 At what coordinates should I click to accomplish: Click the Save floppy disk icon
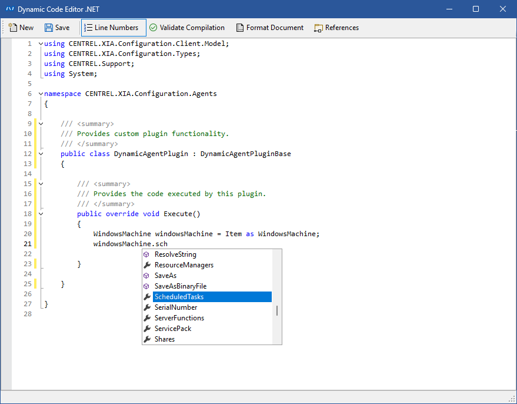tap(49, 28)
